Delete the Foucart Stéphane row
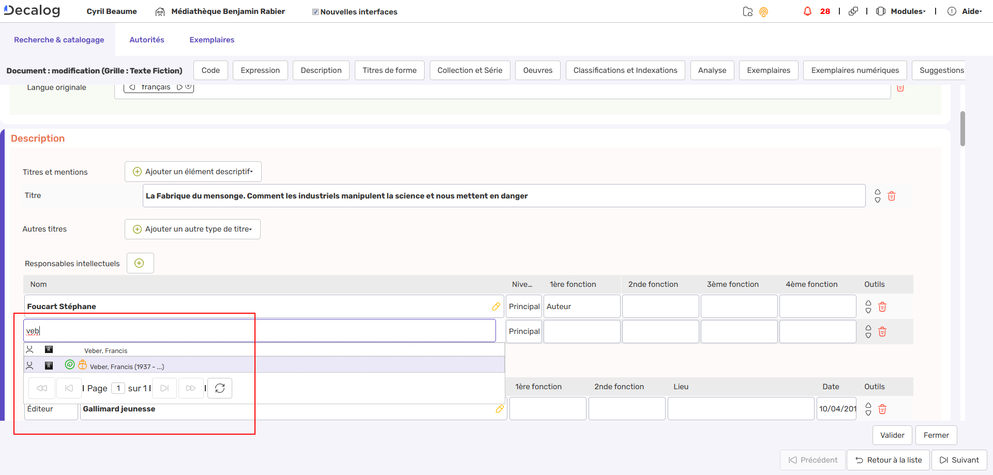The image size is (993, 475). coord(882,307)
